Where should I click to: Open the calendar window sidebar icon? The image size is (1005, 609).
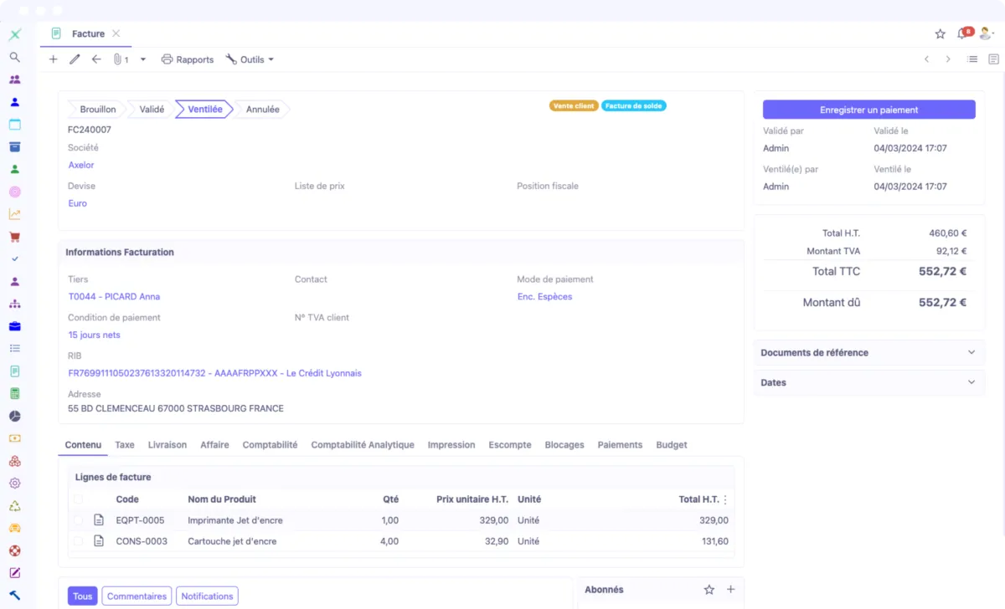(x=14, y=125)
